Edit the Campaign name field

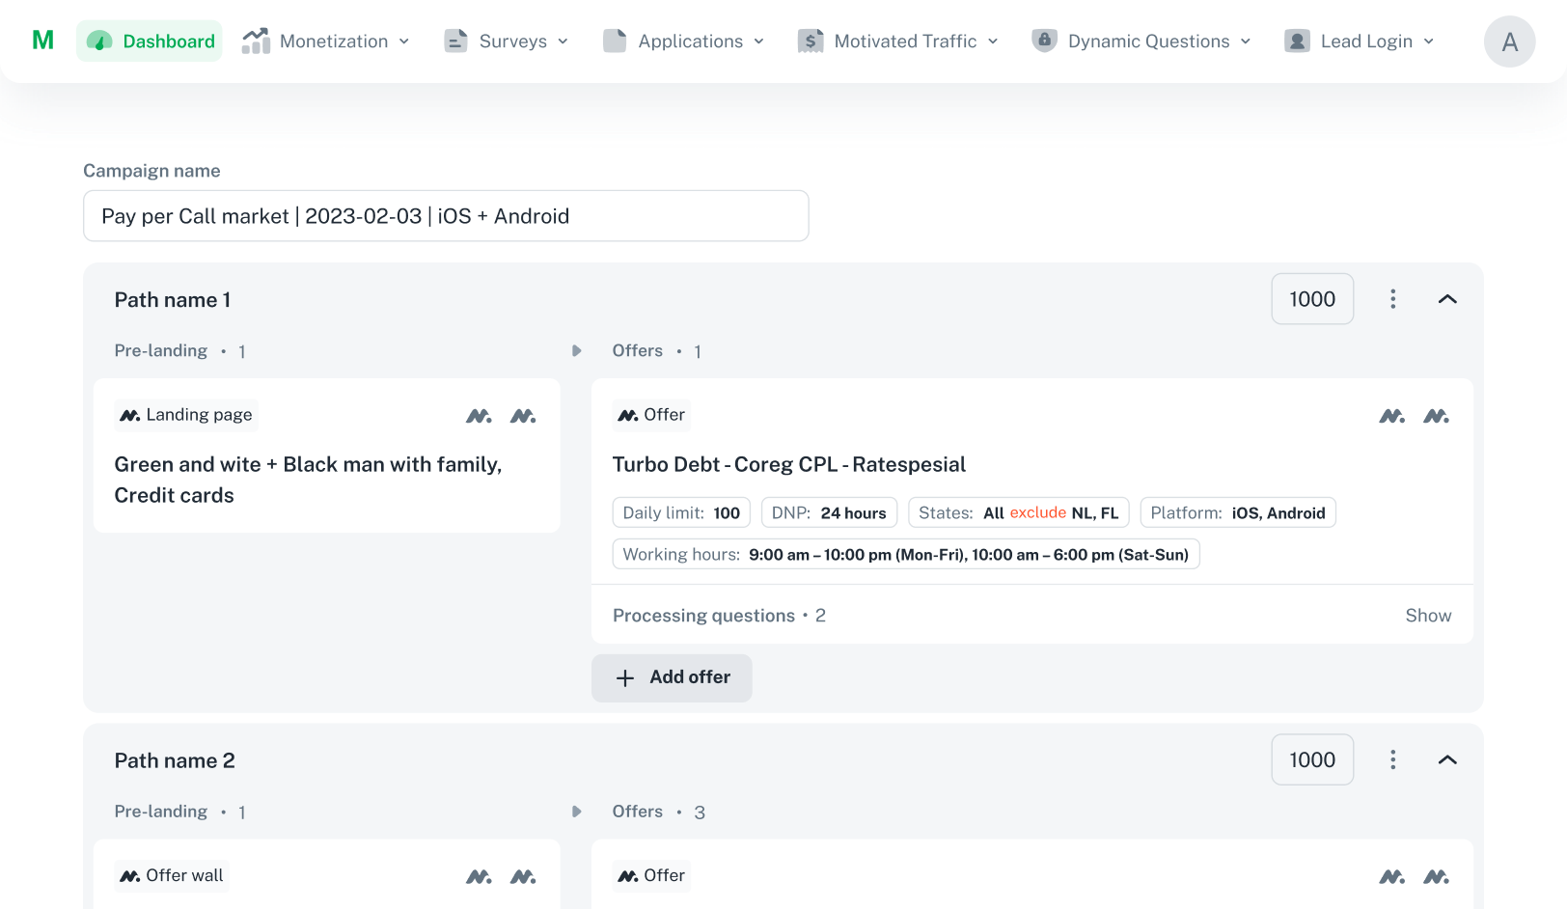click(x=446, y=216)
